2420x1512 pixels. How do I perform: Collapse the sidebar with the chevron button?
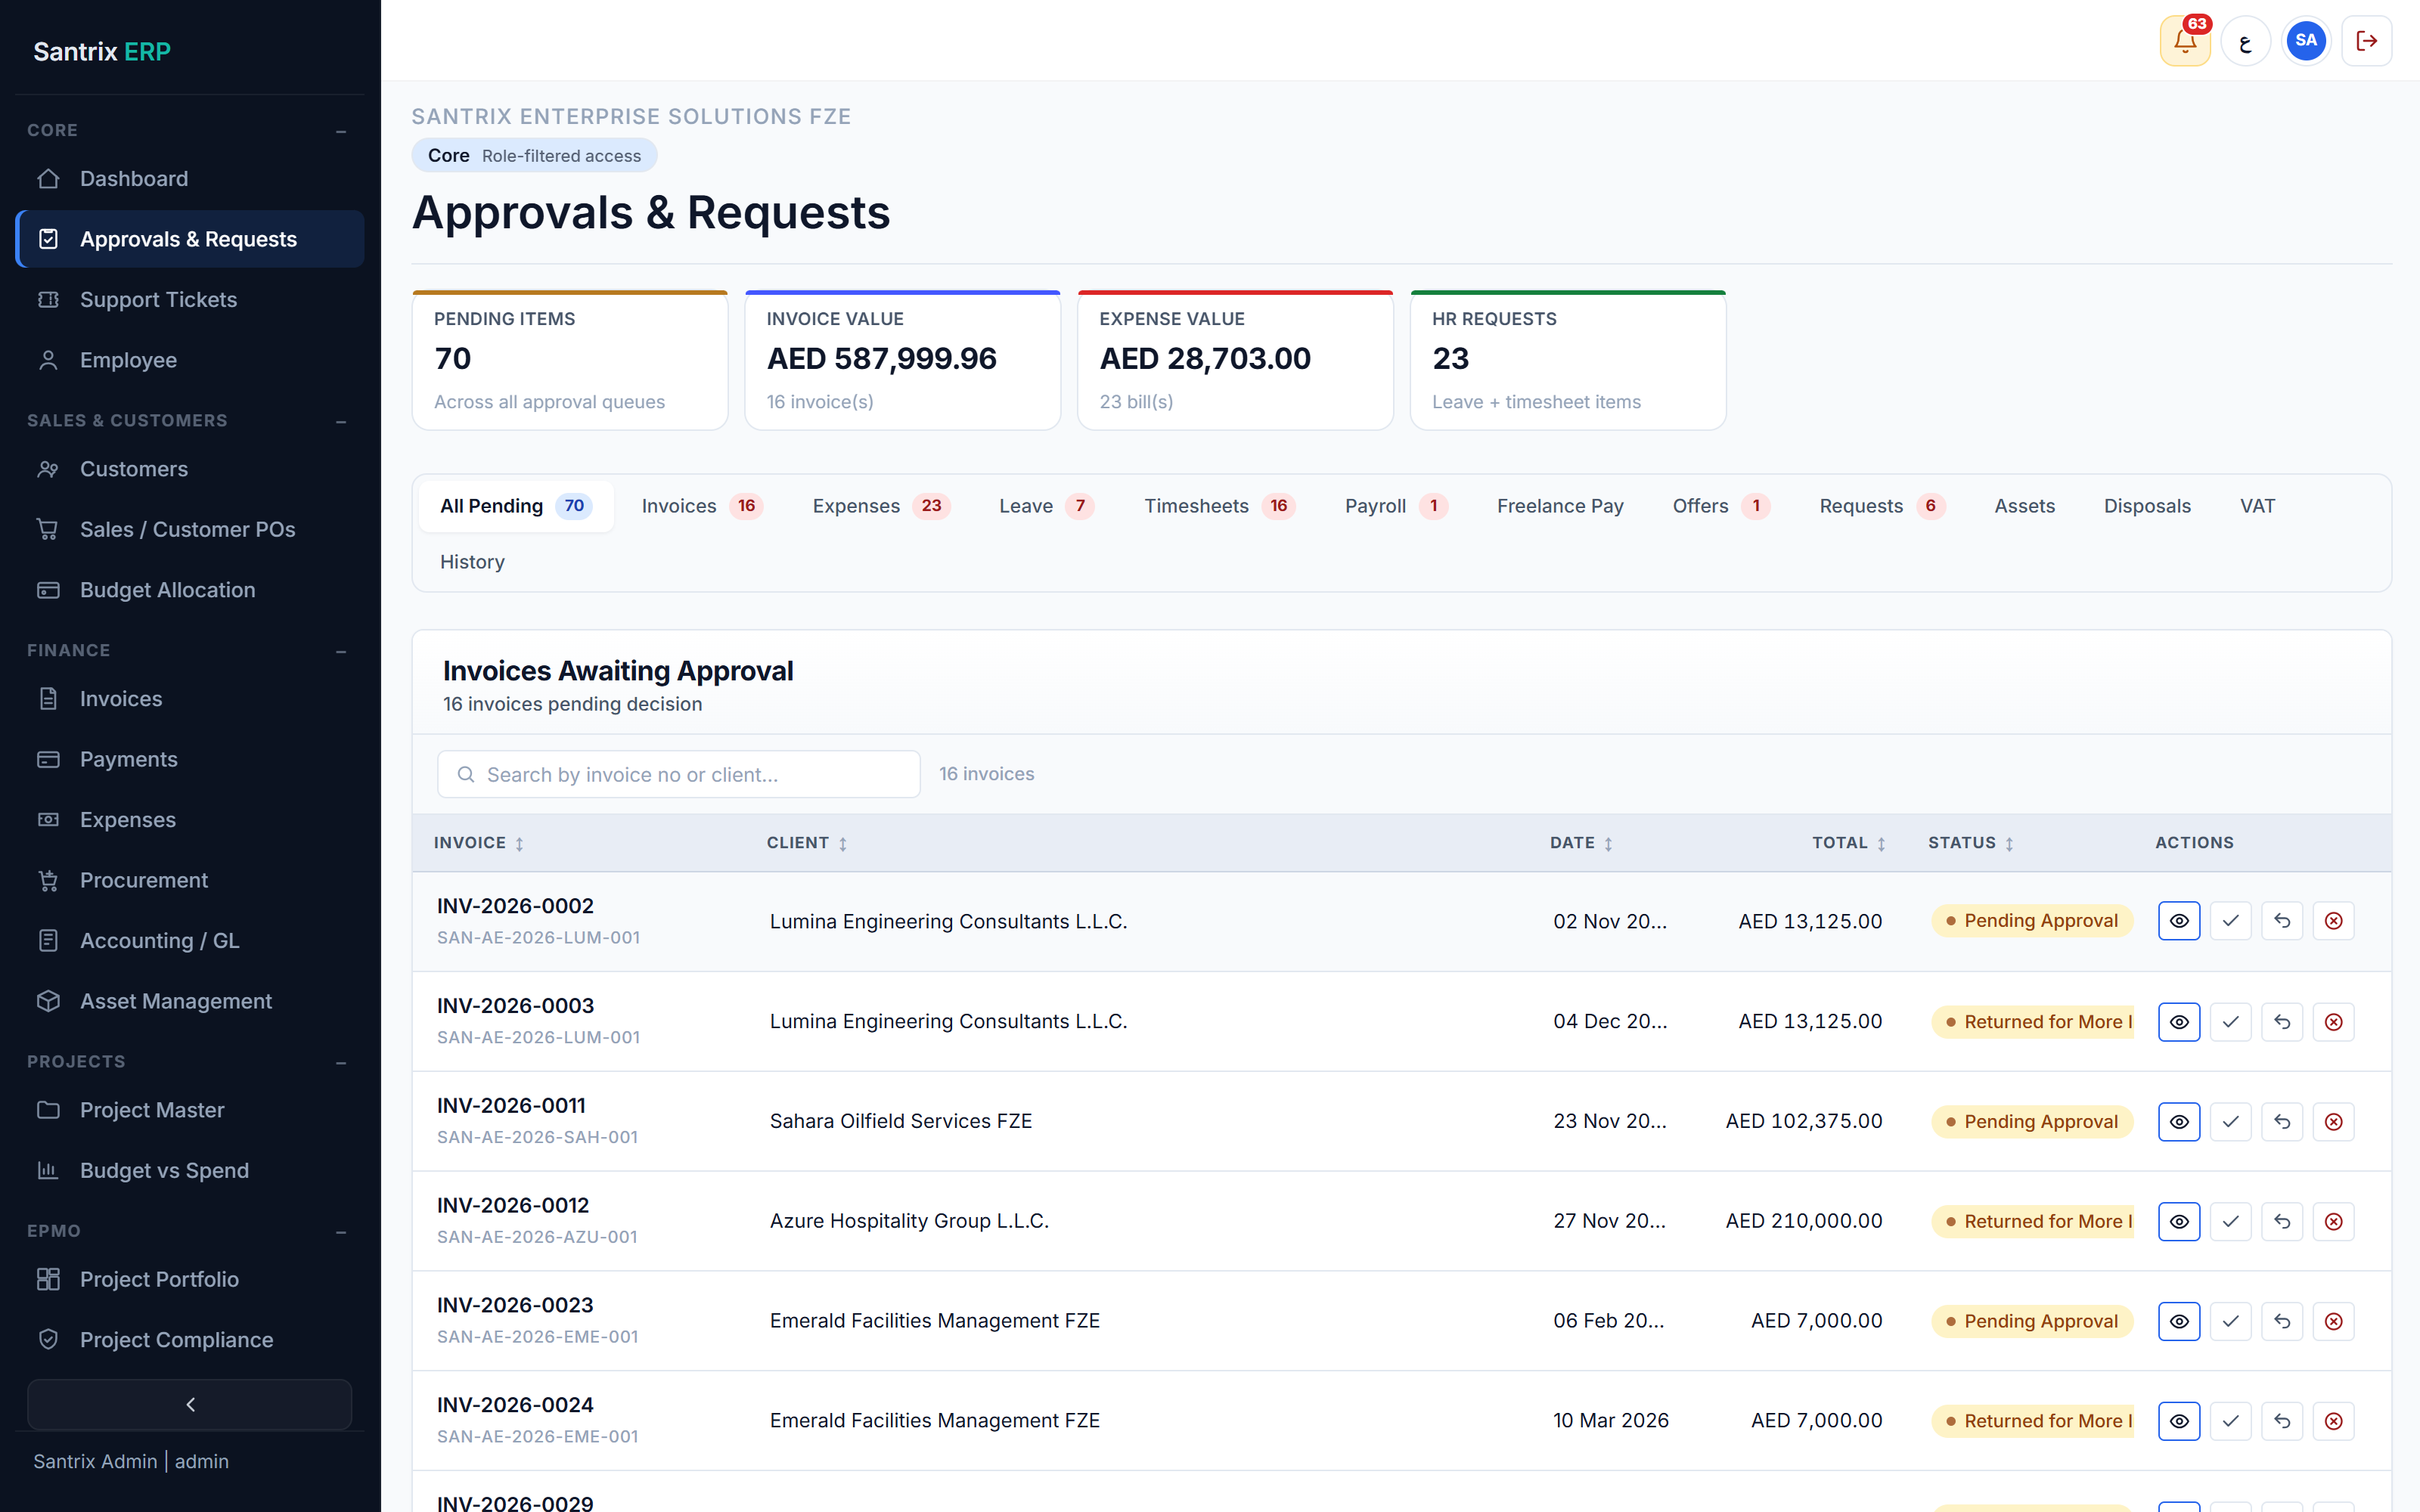pos(190,1405)
